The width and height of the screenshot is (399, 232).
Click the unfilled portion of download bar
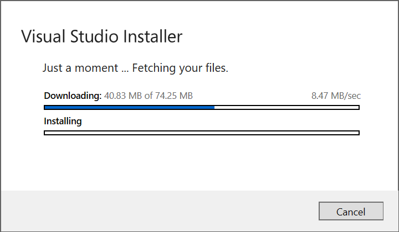click(x=286, y=107)
